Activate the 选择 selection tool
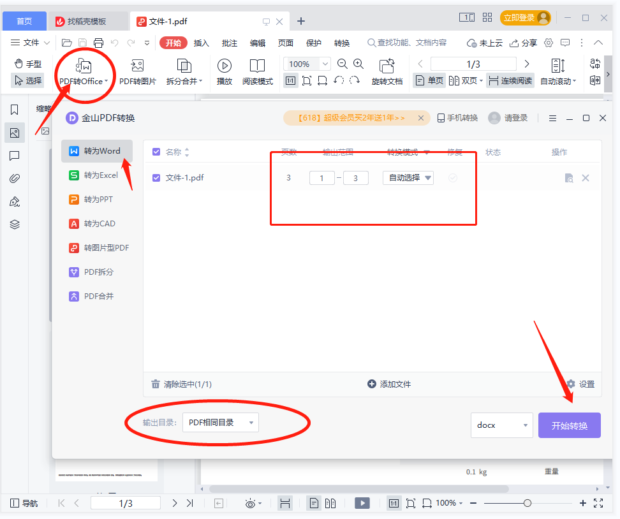 [x=27, y=80]
